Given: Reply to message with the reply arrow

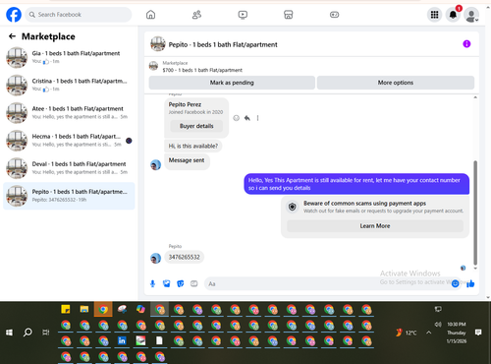Looking at the screenshot, I should pos(247,118).
